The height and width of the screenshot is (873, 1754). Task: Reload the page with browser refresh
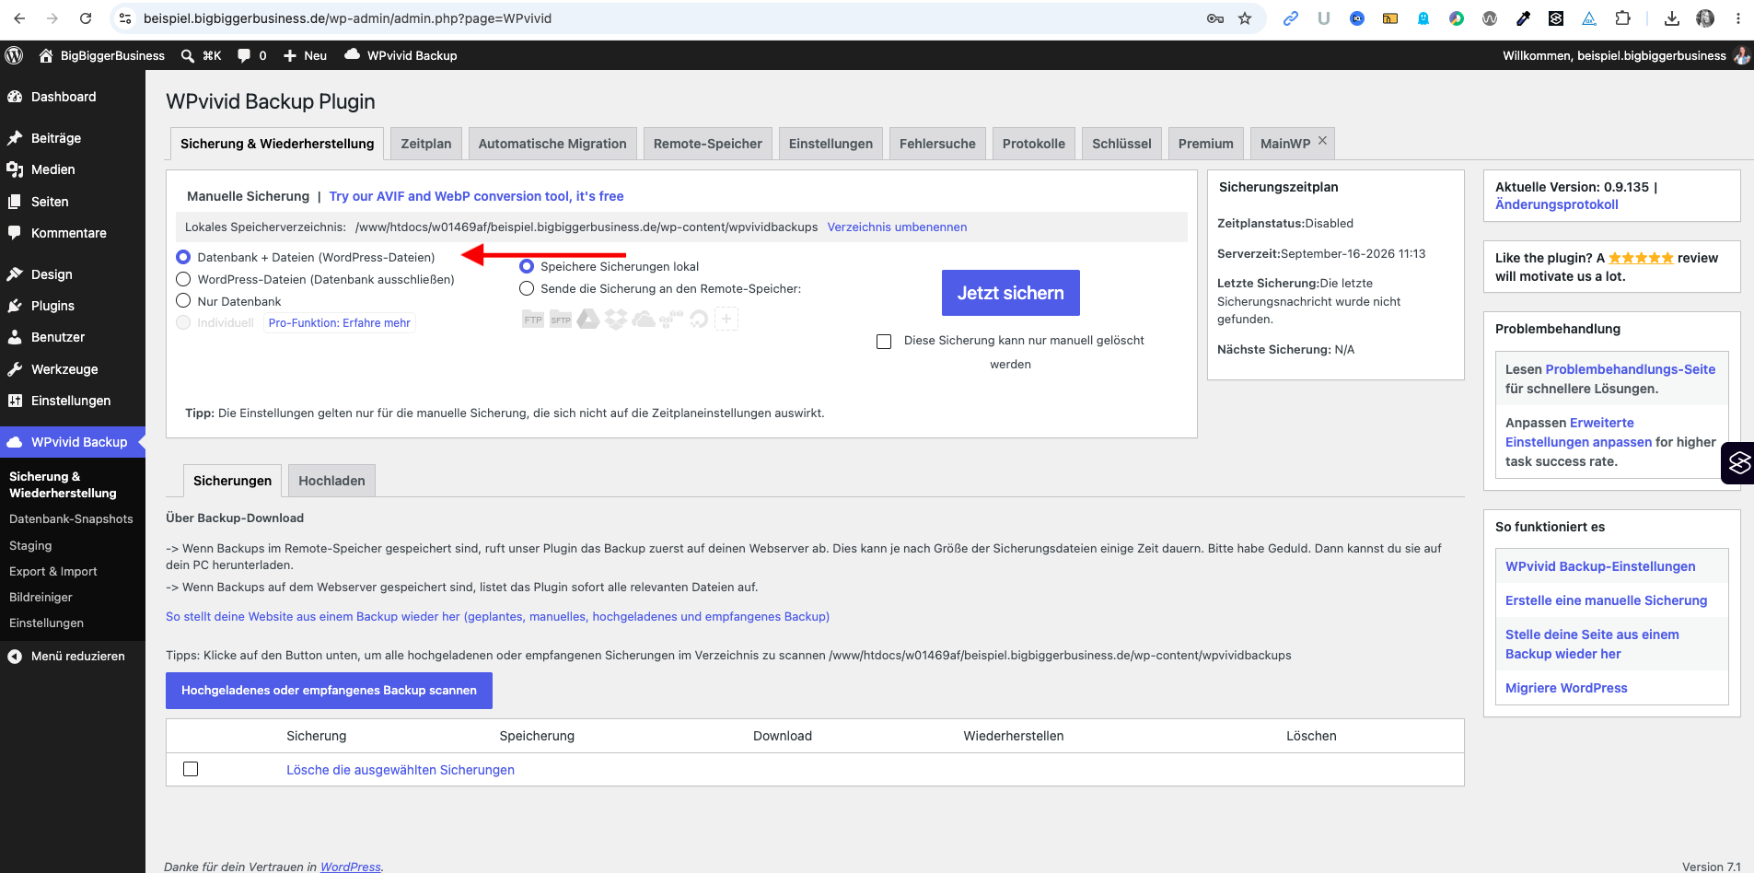pos(86,18)
